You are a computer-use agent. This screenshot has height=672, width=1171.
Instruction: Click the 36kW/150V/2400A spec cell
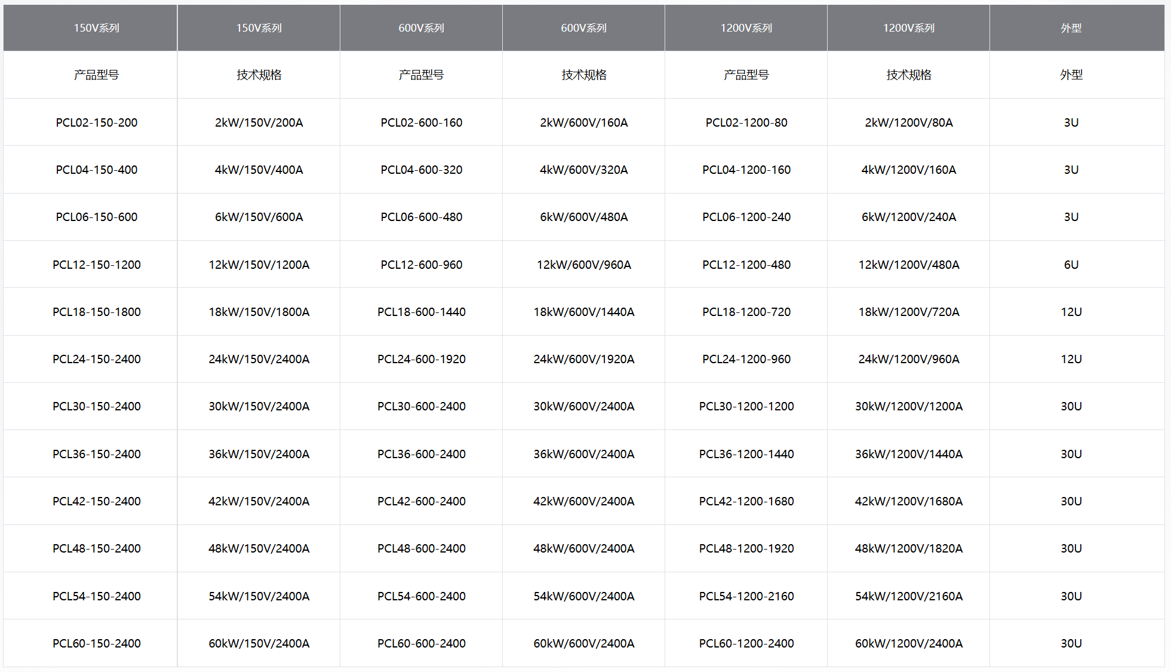coord(259,454)
